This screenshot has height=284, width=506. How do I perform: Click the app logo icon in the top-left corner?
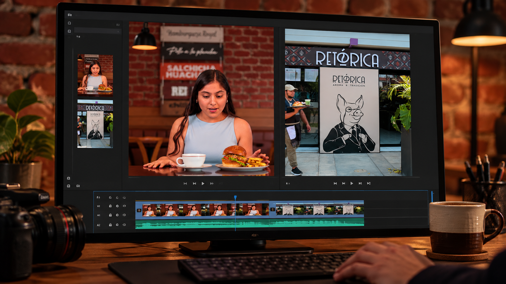tap(70, 15)
